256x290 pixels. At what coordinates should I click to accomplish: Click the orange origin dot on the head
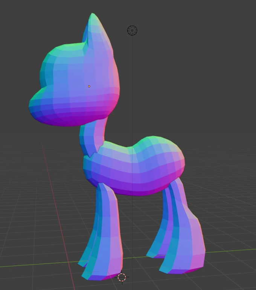point(89,86)
